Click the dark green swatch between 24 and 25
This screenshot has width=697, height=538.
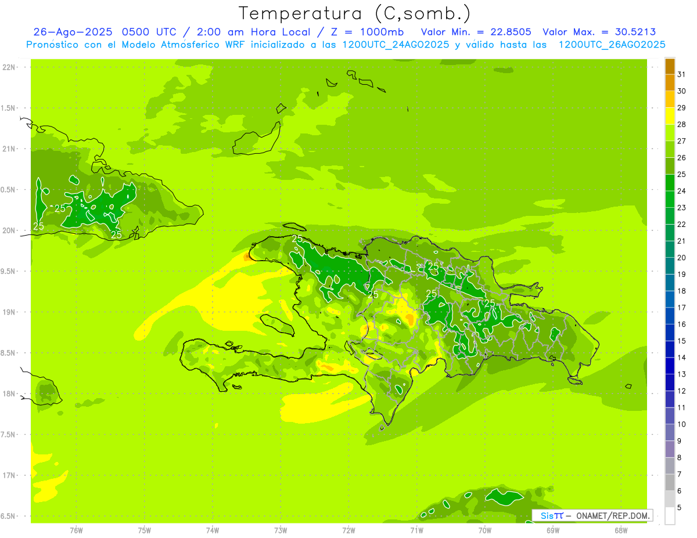coord(670,183)
